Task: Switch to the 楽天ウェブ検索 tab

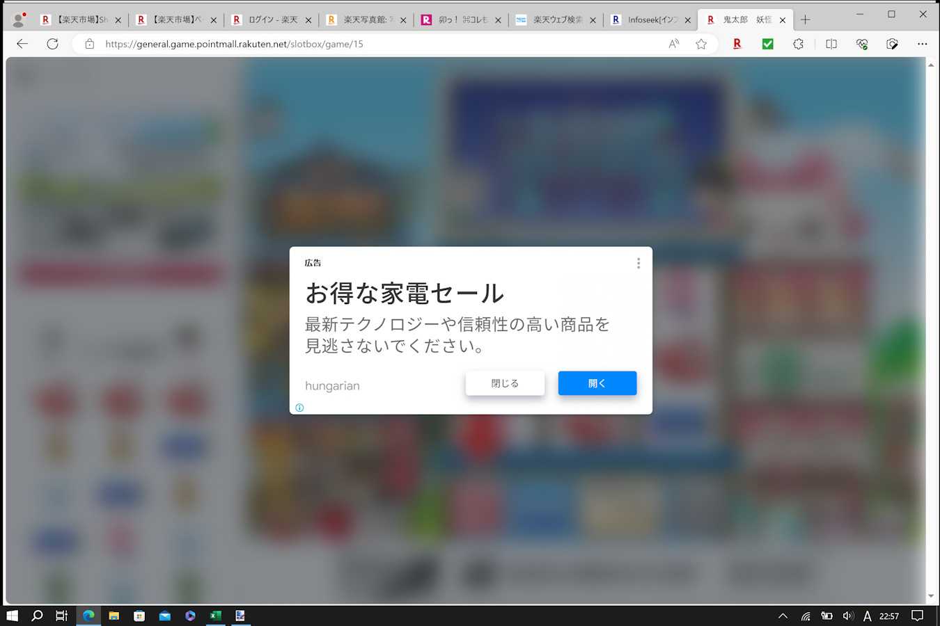Action: [x=556, y=19]
